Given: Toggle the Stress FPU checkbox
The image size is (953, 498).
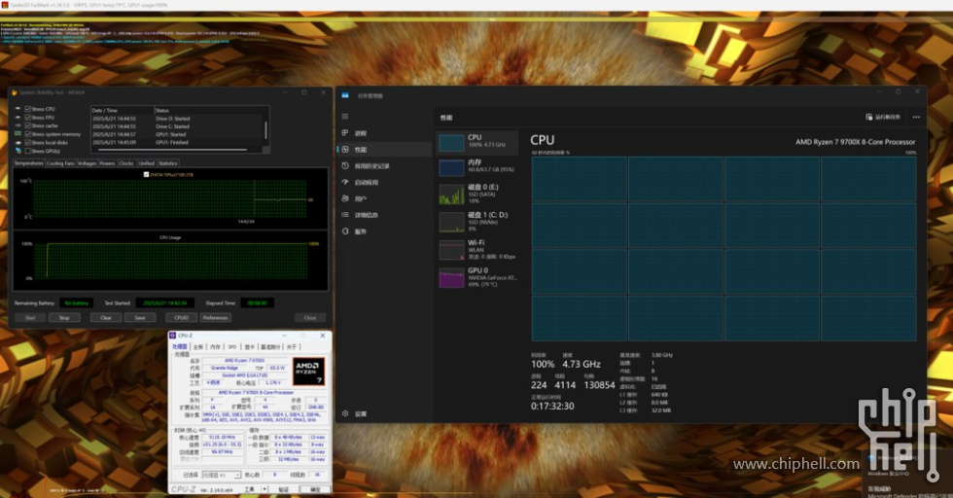Looking at the screenshot, I should (28, 118).
